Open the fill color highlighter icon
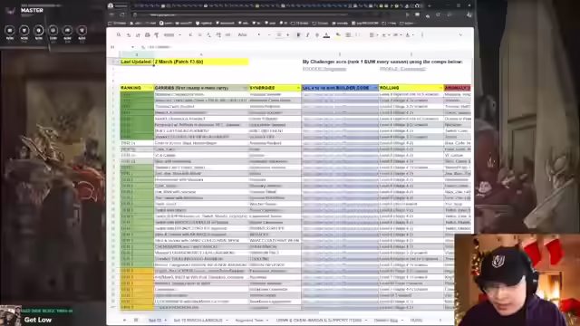580x326 pixels. pyautogui.click(x=338, y=35)
